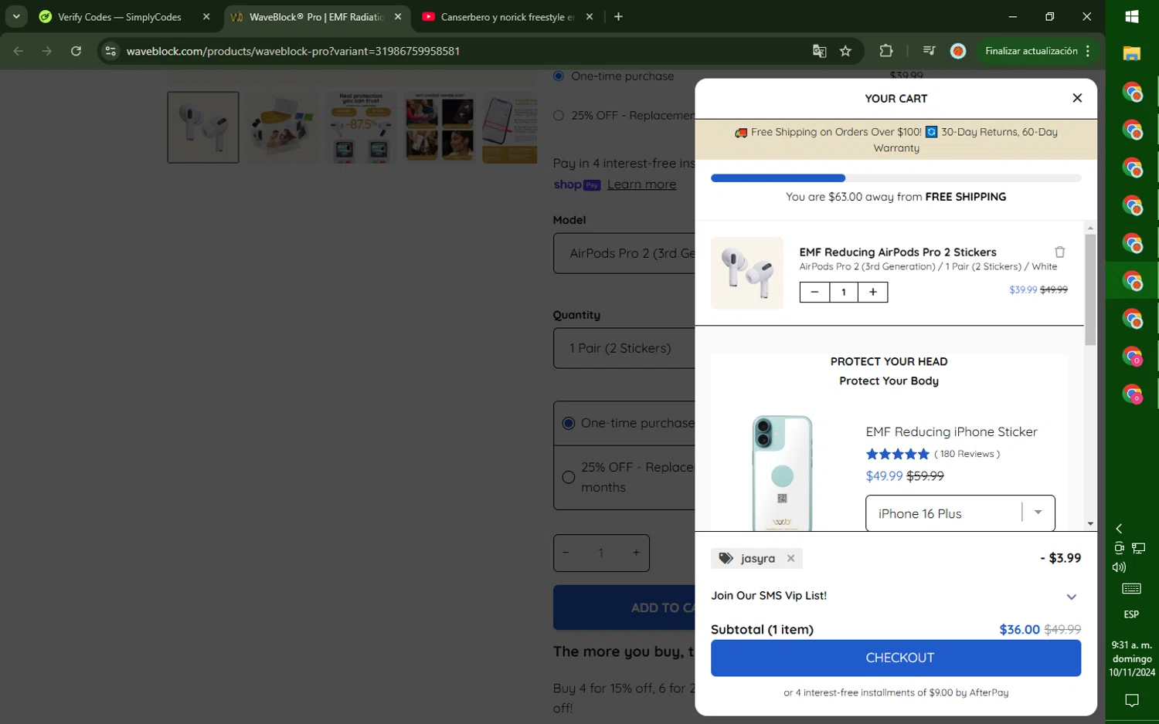Close the Canserbero YouTube tab
Viewport: 1159px width, 724px height.
590,17
